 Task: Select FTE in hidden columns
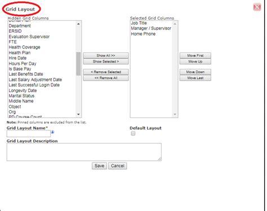click(x=12, y=42)
